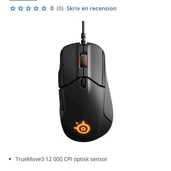The height and width of the screenshot is (171, 171).
Task: Select the TrueMove3 12 000 CPI optisk sensor text
Action: (x=61, y=159)
